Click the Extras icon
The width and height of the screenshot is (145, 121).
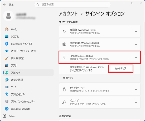4,116
